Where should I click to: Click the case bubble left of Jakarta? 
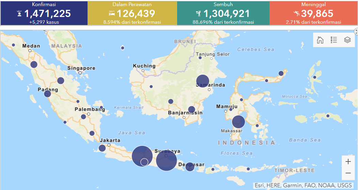click(102, 148)
